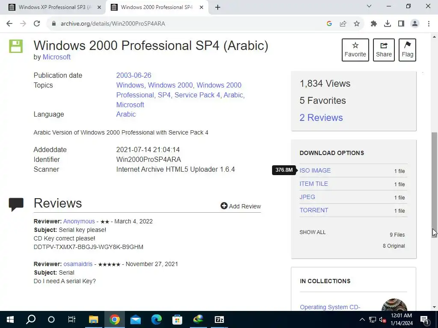Bookmark this page with the star icon
Image resolution: width=438 pixels, height=328 pixels.
tap(357, 24)
